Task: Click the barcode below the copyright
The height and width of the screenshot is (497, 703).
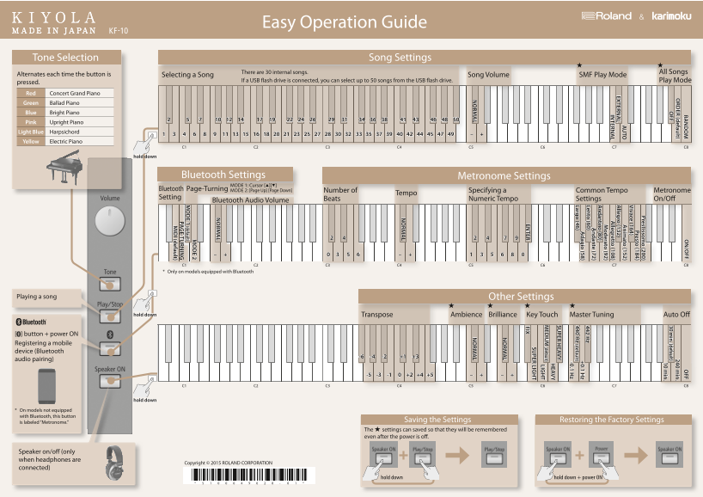Action: click(249, 476)
